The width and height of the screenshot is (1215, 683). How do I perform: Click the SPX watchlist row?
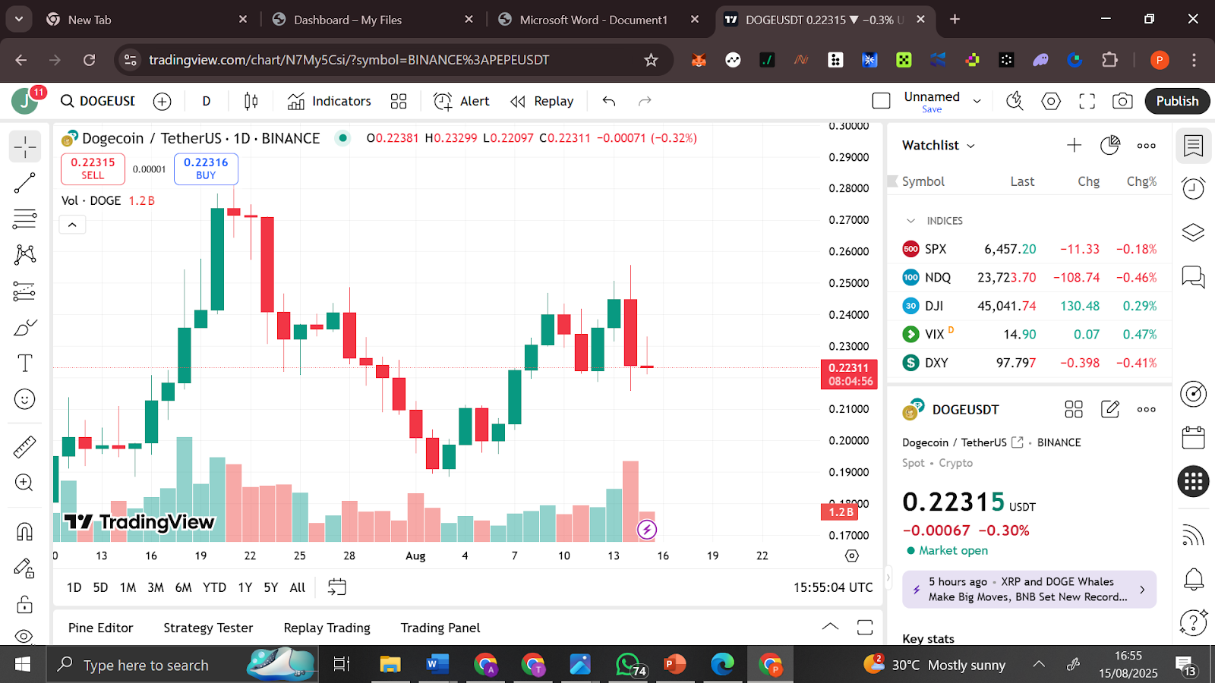1029,249
